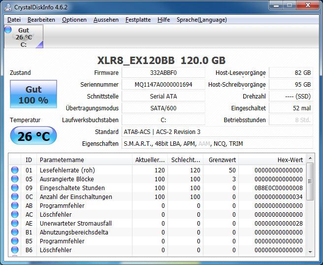Select the Abnutzungsbereichsdelta row
Screen dimensions: 323x265
click(157, 232)
